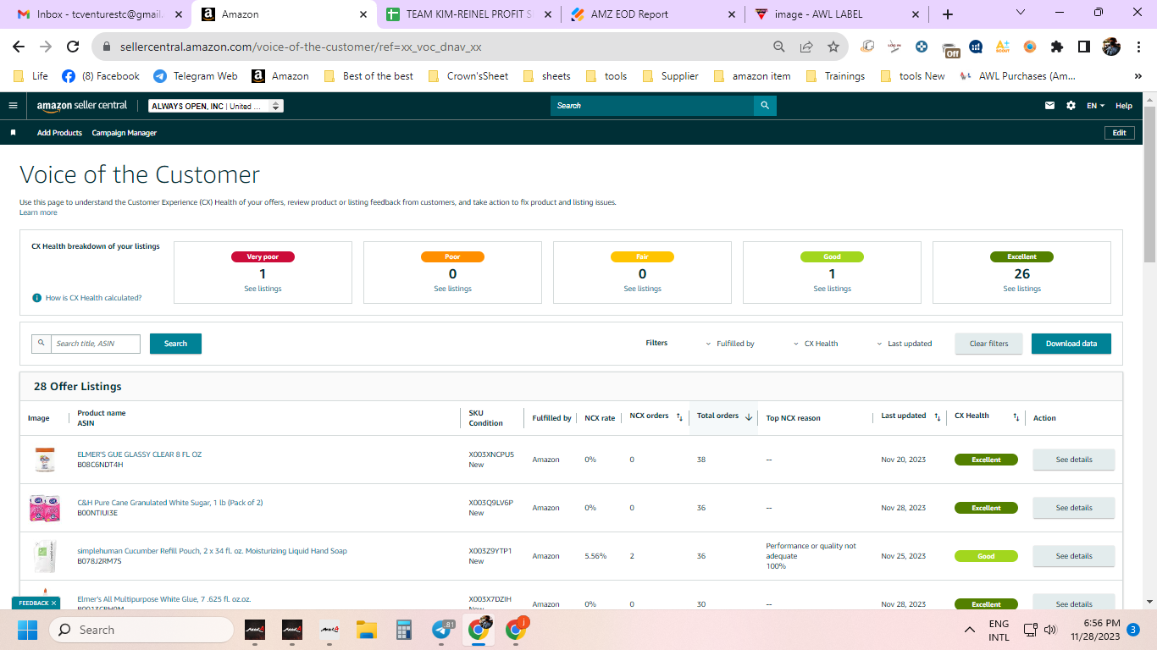Open the EN language dropdown
The width and height of the screenshot is (1157, 650).
point(1096,106)
